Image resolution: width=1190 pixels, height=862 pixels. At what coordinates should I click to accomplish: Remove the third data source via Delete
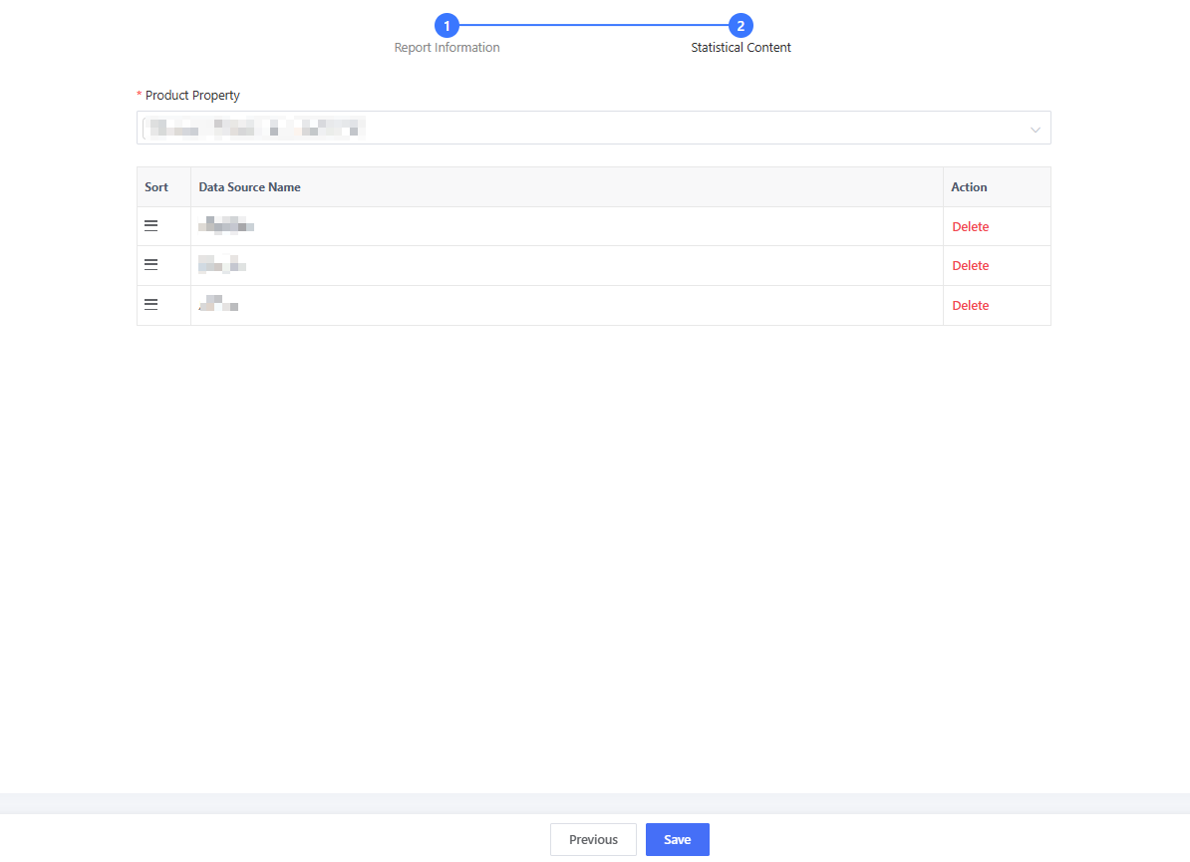pos(970,306)
